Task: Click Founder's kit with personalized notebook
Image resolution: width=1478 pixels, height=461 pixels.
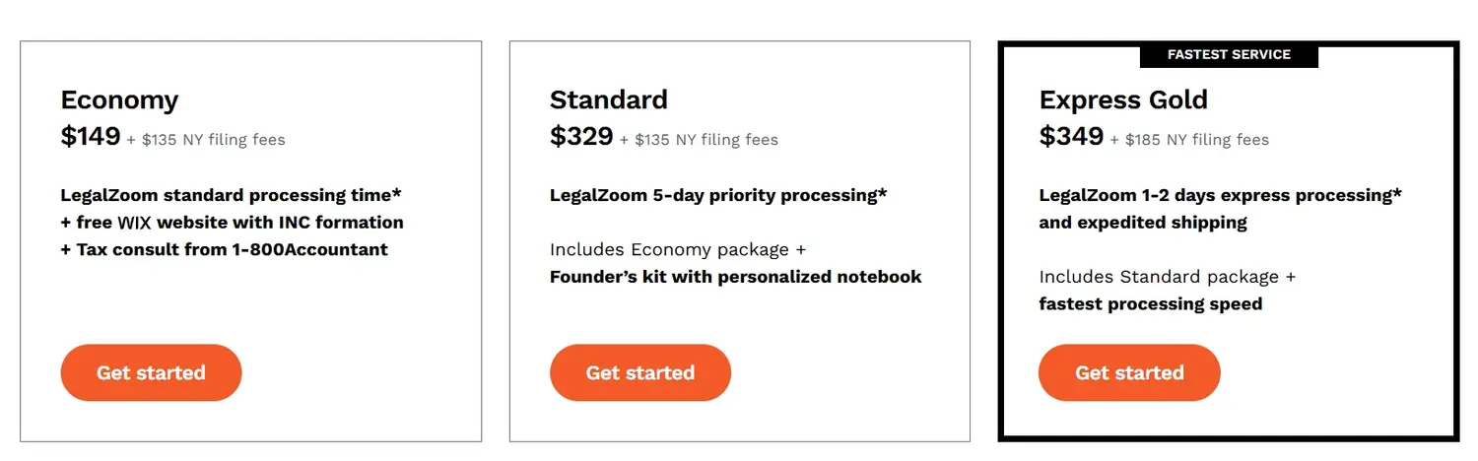Action: pos(736,277)
